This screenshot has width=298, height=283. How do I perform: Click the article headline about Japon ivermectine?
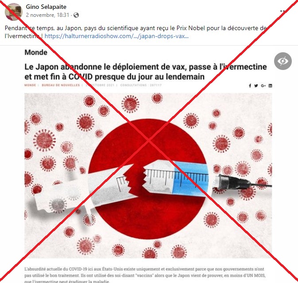146,72
